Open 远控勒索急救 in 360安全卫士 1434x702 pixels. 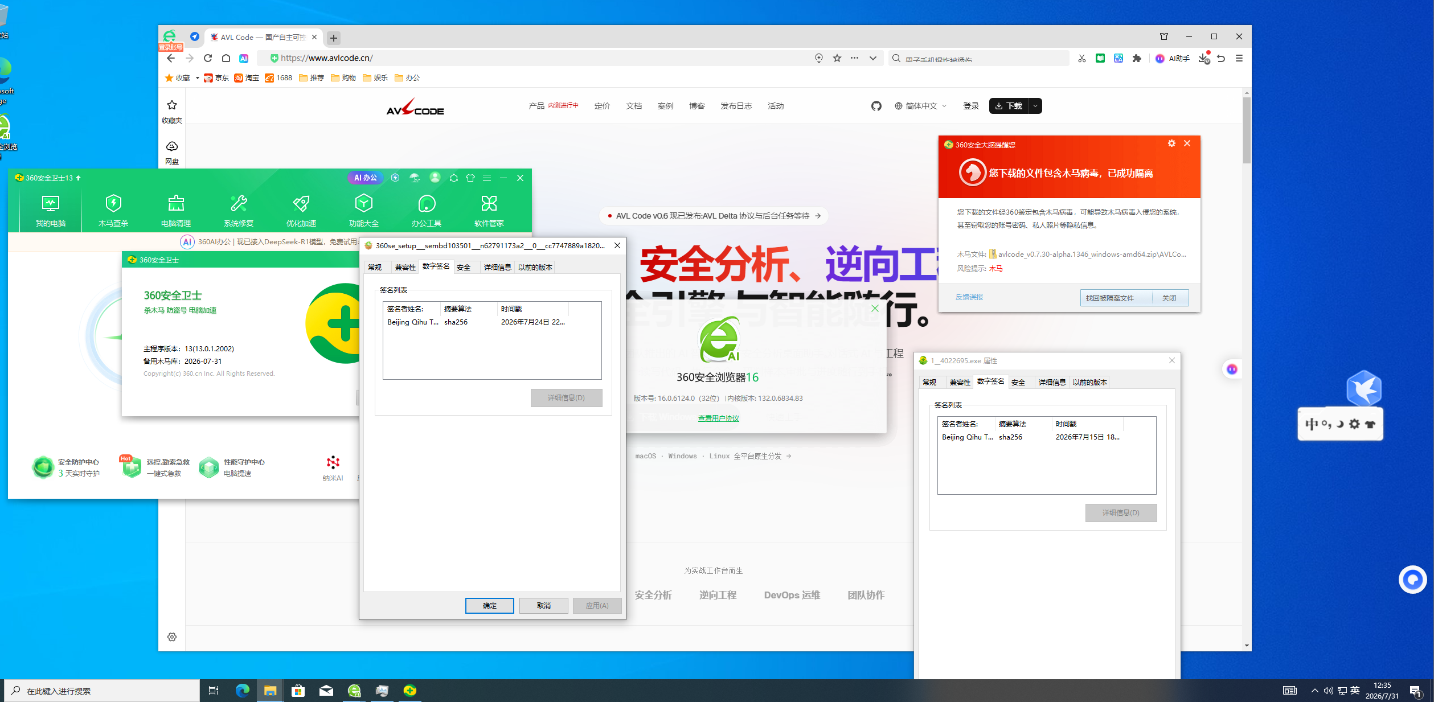[155, 467]
